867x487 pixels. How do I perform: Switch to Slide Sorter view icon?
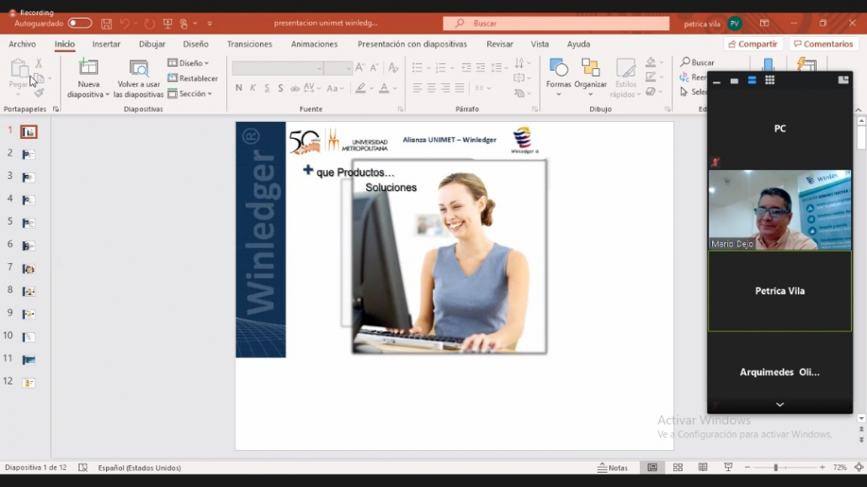click(x=678, y=468)
